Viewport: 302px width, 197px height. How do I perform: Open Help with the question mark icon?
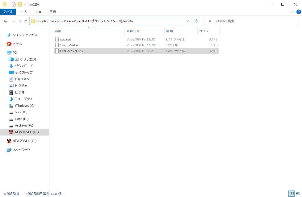(x=298, y=12)
